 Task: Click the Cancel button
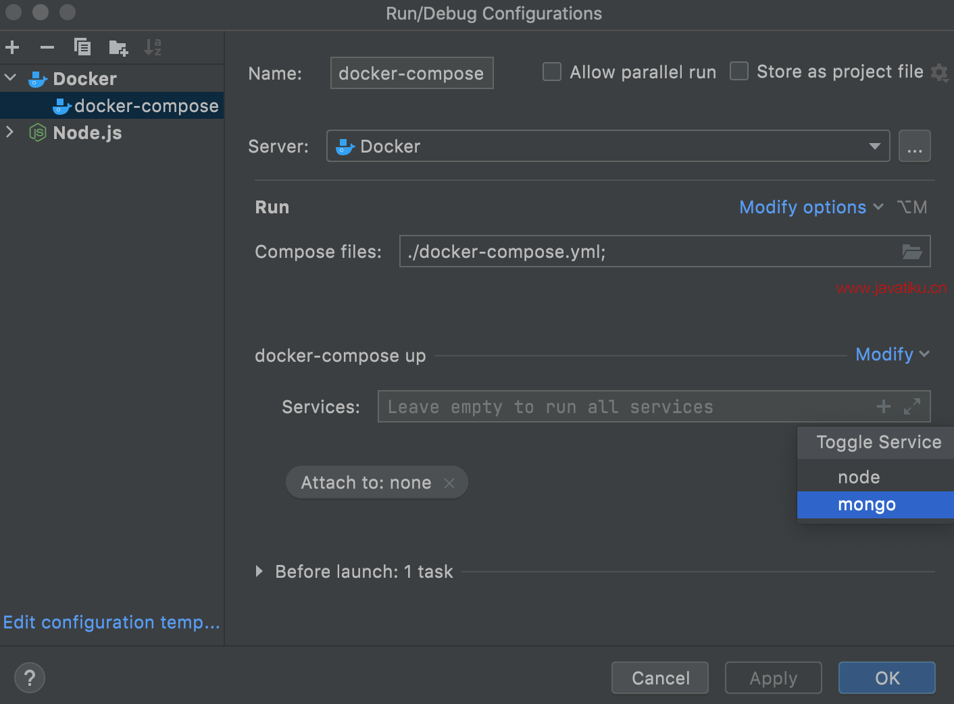tap(660, 678)
